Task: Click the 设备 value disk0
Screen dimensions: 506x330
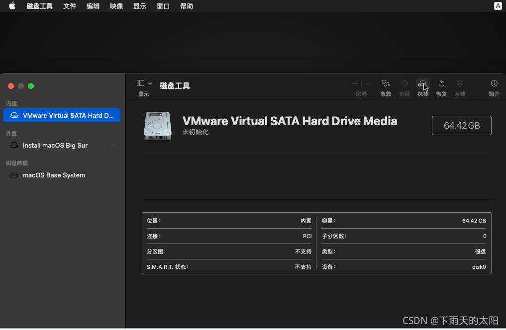Action: click(x=479, y=267)
